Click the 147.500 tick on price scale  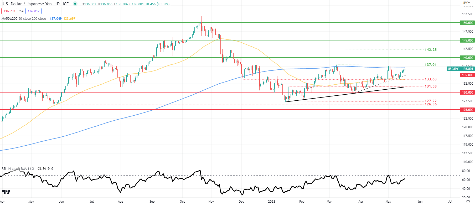[468, 32]
